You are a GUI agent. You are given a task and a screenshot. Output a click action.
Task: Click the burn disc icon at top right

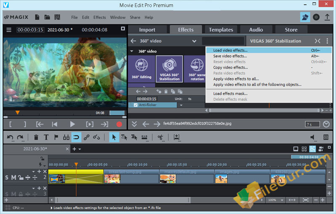click(316, 17)
